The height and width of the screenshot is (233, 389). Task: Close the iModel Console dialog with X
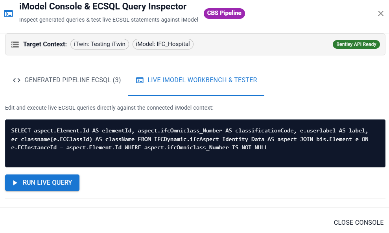(x=381, y=13)
